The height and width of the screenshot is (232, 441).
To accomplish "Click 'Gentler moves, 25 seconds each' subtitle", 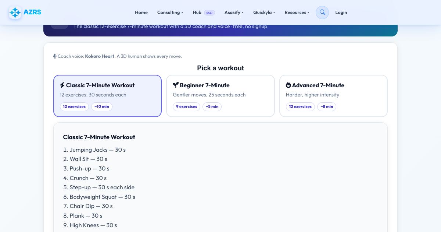I will click(209, 95).
